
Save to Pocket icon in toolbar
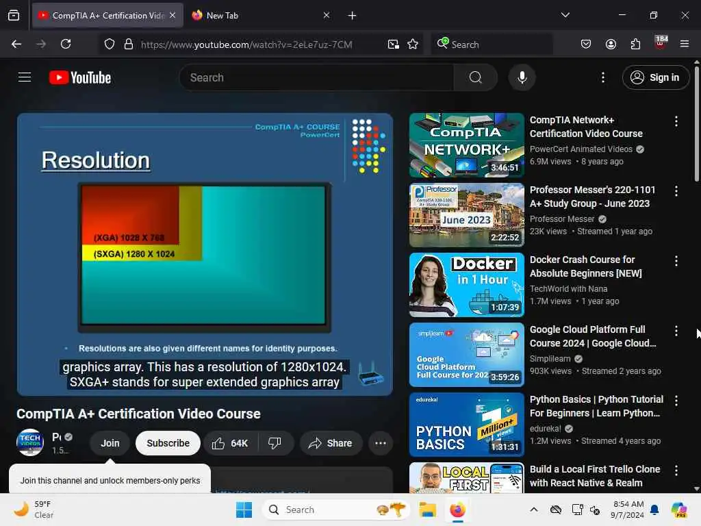pos(586,44)
